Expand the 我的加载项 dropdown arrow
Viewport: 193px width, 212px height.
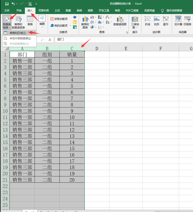click(70, 26)
